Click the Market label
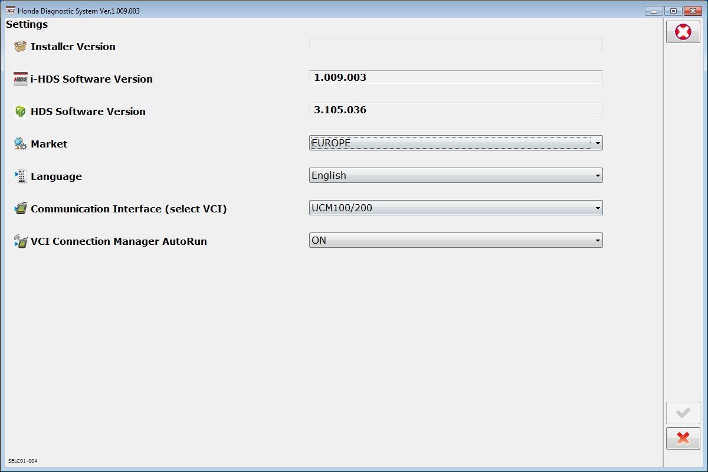 [49, 144]
